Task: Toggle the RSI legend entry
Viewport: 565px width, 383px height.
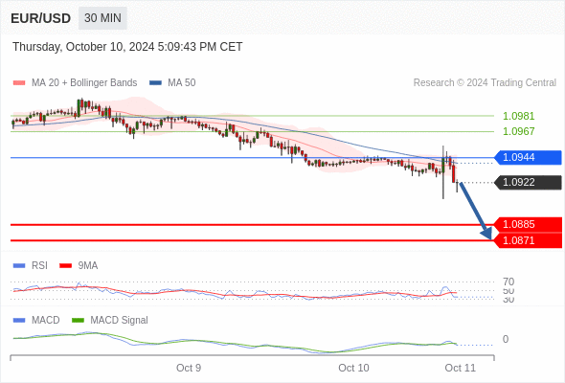Action: (x=31, y=265)
